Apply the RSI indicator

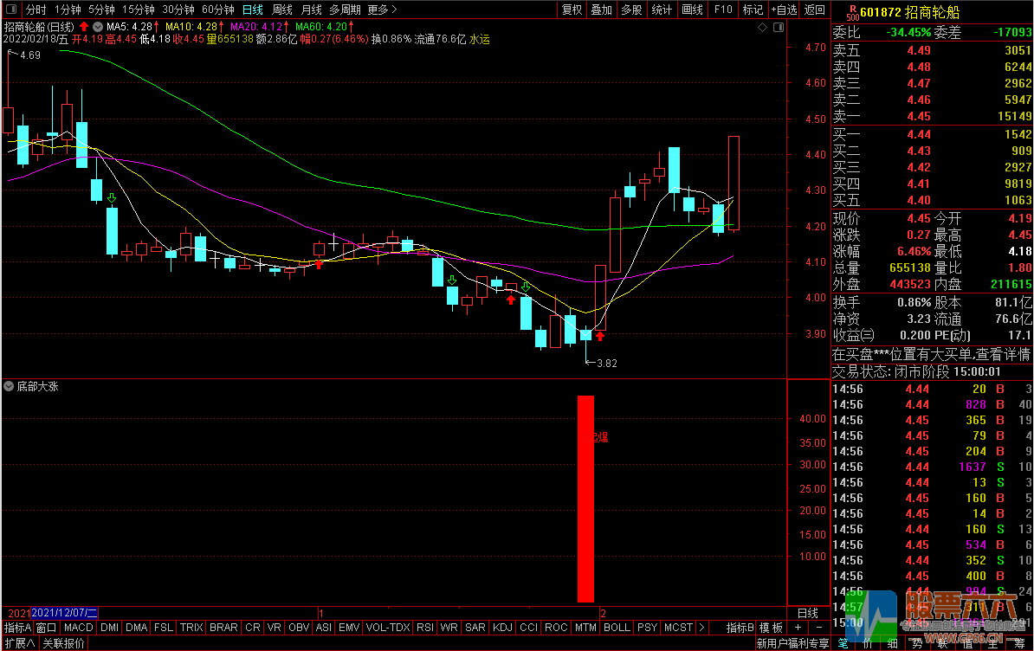tap(425, 628)
